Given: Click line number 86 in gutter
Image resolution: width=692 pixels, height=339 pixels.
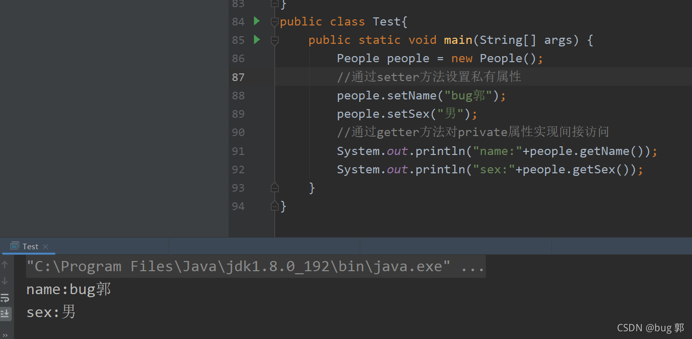Looking at the screenshot, I should [238, 59].
